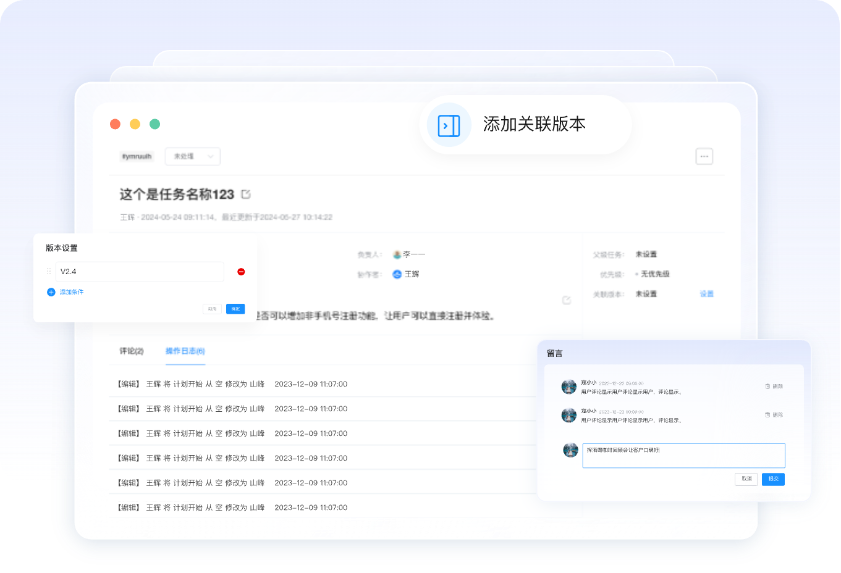
Task: Grab the drag handle beside V2.4 field
Action: coord(49,272)
